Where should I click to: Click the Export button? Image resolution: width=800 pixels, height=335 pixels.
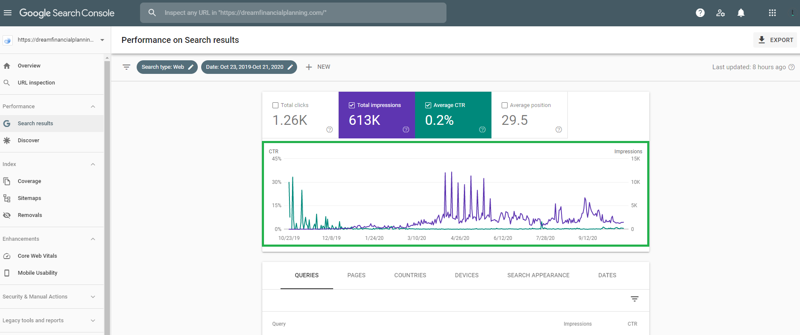[775, 40]
